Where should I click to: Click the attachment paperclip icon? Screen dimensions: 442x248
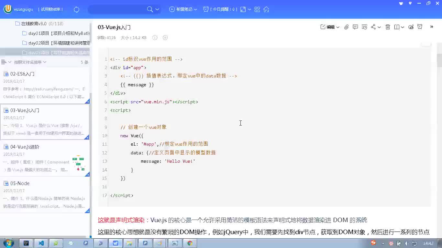coord(346,27)
